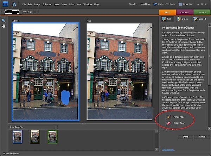Viewport: 211px width, 156px height.
Task: Select the Quick edit mode tab
Action: pos(182,19)
